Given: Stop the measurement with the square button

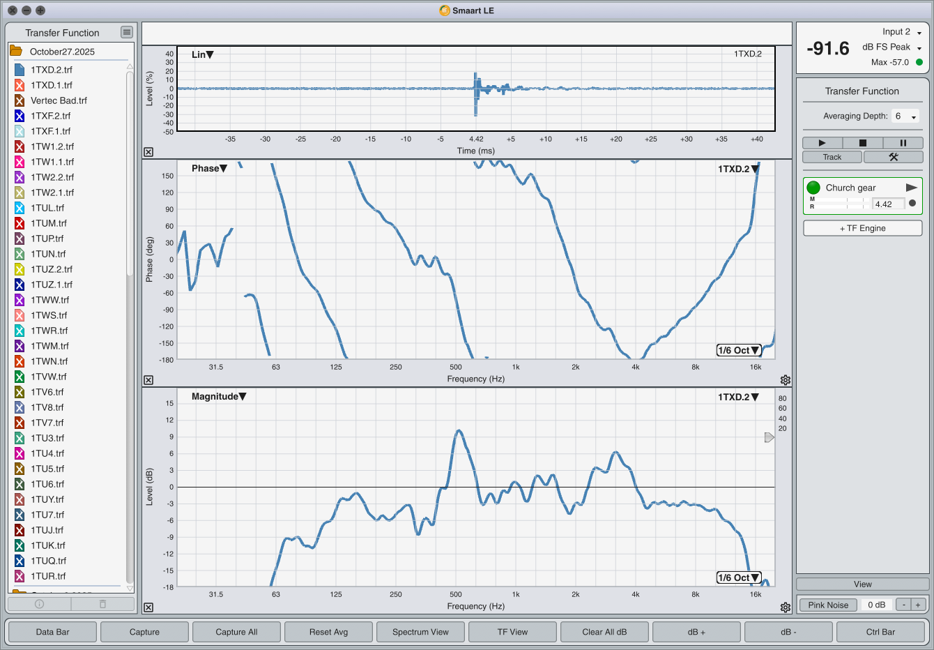Looking at the screenshot, I should click(862, 143).
